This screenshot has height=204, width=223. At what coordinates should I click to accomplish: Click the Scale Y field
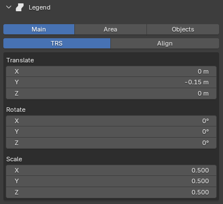pos(111,181)
